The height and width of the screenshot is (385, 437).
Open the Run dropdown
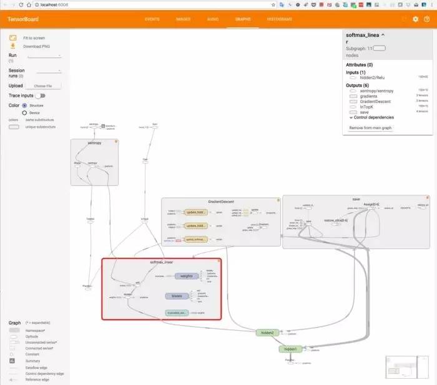pyautogui.click(x=44, y=56)
